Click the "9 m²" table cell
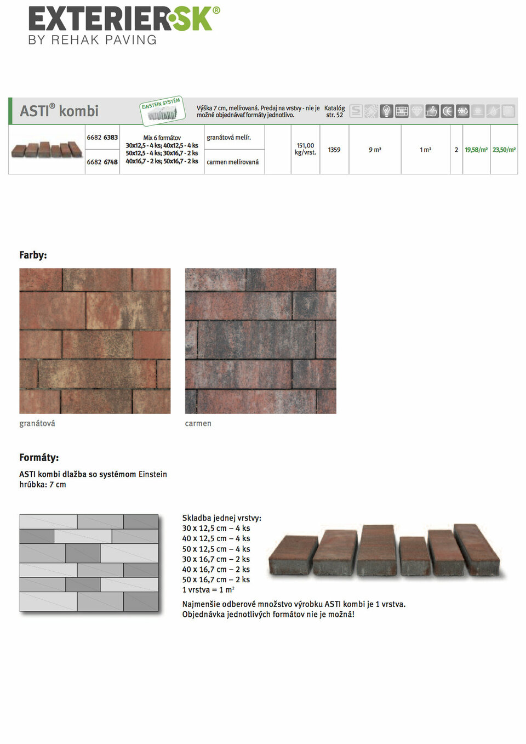Image resolution: width=526 pixels, height=744 pixels. 375,150
